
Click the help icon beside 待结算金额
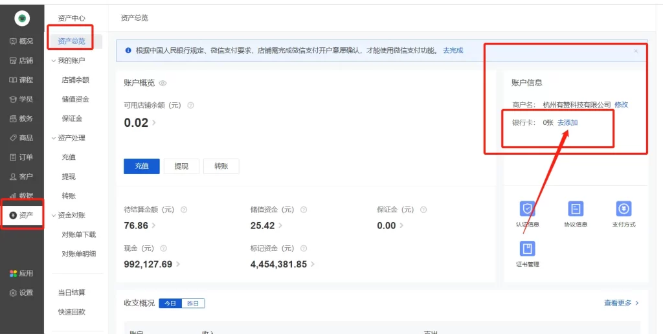pos(185,210)
